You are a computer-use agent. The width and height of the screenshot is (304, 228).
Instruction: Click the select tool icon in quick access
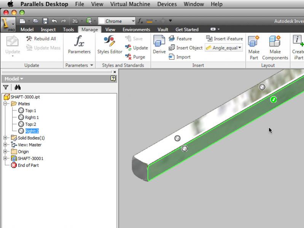pyautogui.click(x=89, y=21)
